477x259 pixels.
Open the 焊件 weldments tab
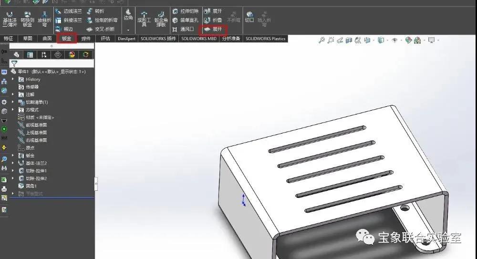click(x=86, y=39)
